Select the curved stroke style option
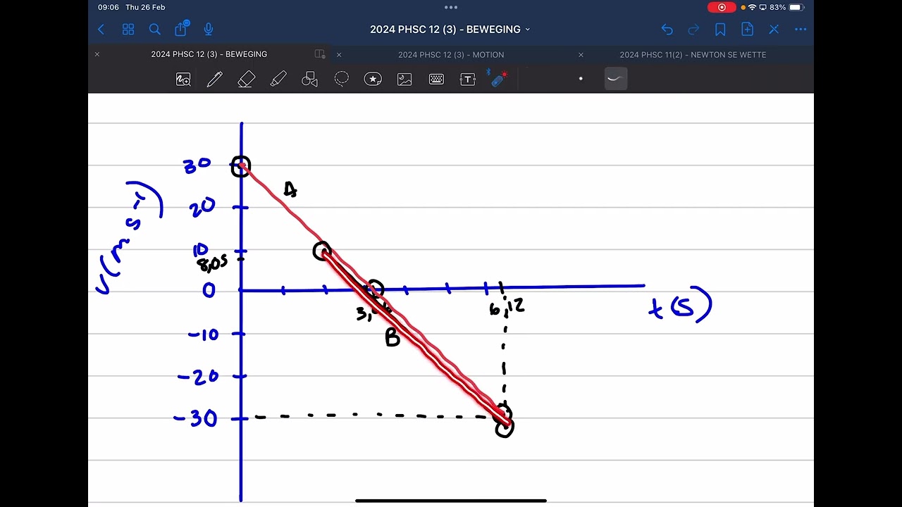The height and width of the screenshot is (507, 902). (x=614, y=79)
